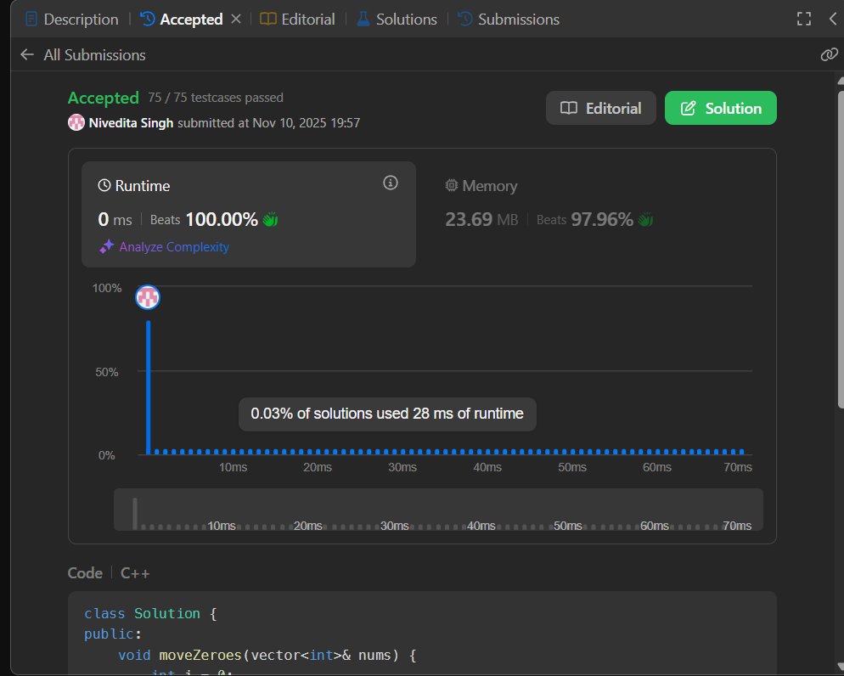Viewport: 844px width, 676px height.
Task: Click the 97.96% memory beats value
Action: pos(602,220)
